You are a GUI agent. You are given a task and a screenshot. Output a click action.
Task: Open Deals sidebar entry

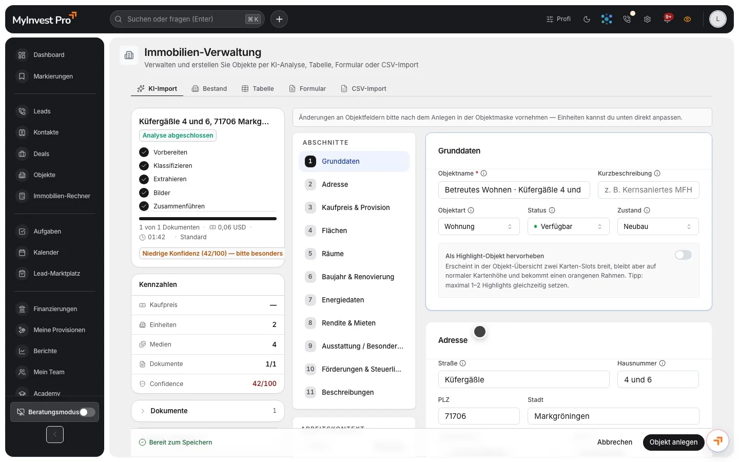tap(55, 154)
